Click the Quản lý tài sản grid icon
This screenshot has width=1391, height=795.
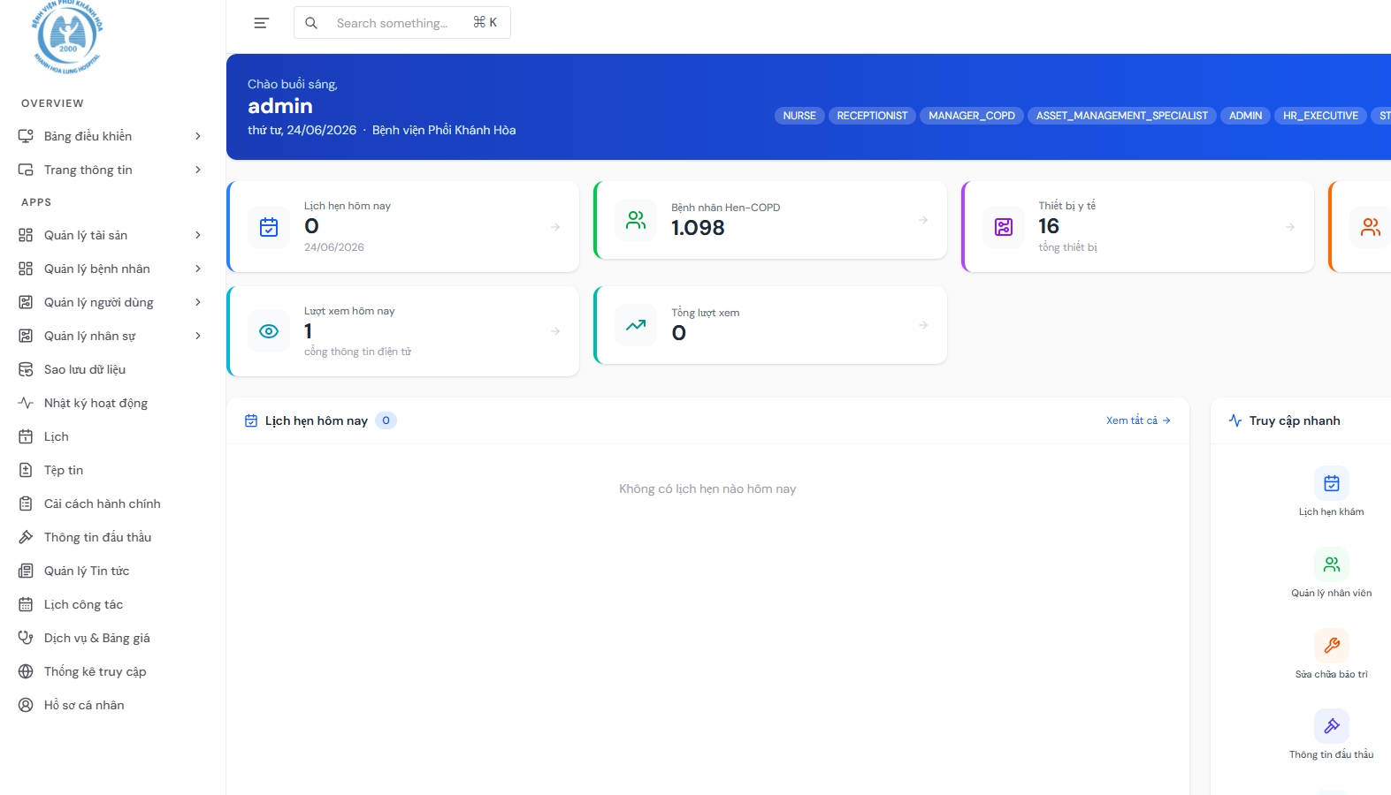click(26, 235)
